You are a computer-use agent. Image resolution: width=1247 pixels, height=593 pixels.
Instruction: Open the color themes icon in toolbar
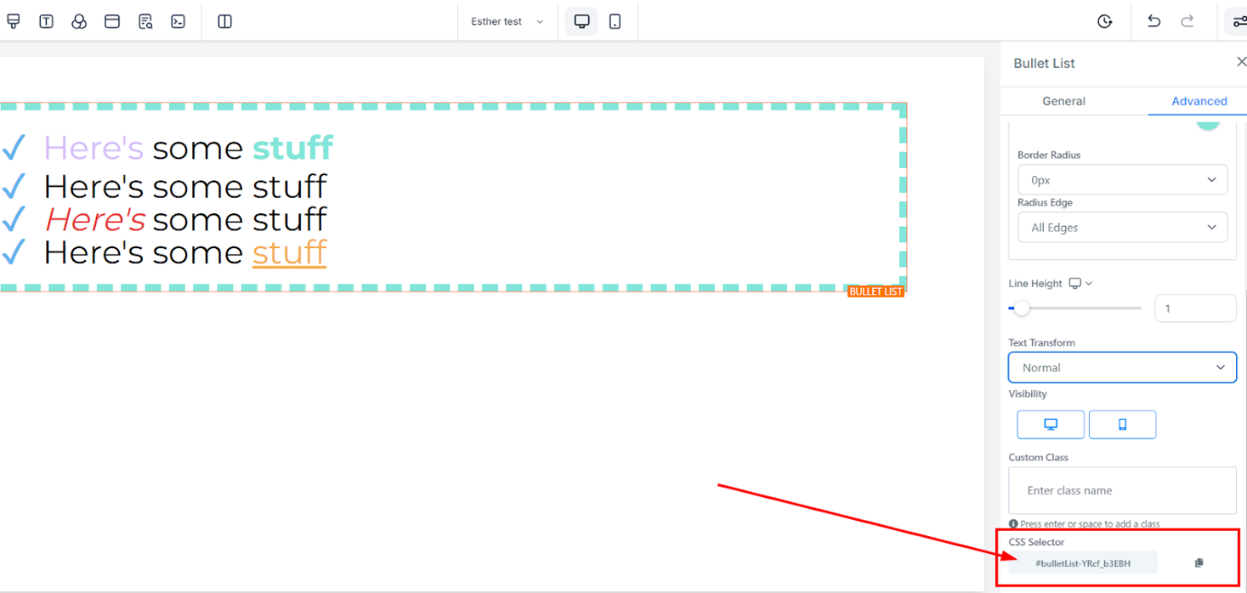80,22
